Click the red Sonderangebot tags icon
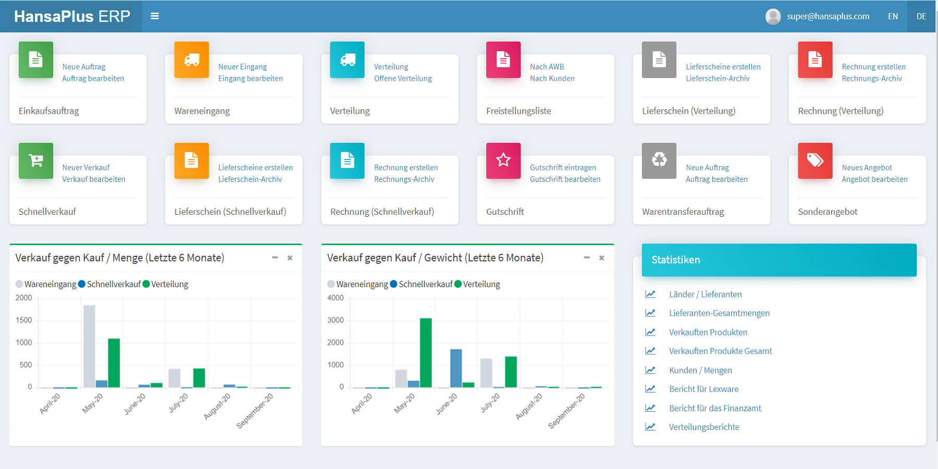938x469 pixels. click(x=814, y=161)
